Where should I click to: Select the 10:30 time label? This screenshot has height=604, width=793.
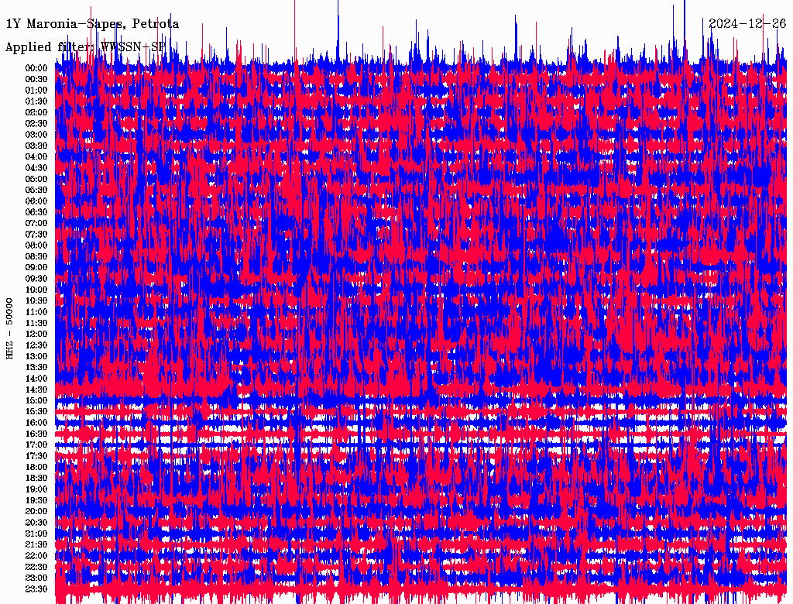(x=36, y=301)
